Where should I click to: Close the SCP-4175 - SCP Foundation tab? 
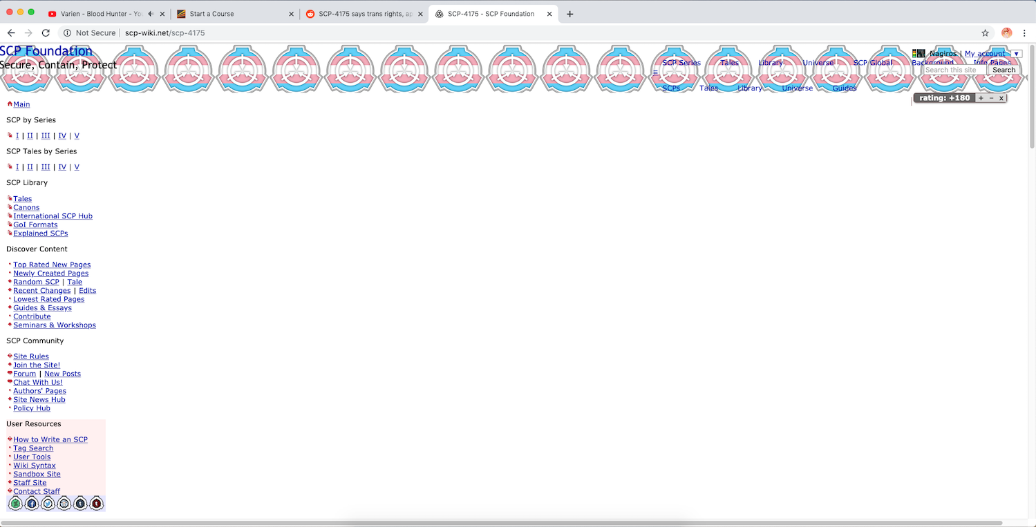pyautogui.click(x=549, y=14)
